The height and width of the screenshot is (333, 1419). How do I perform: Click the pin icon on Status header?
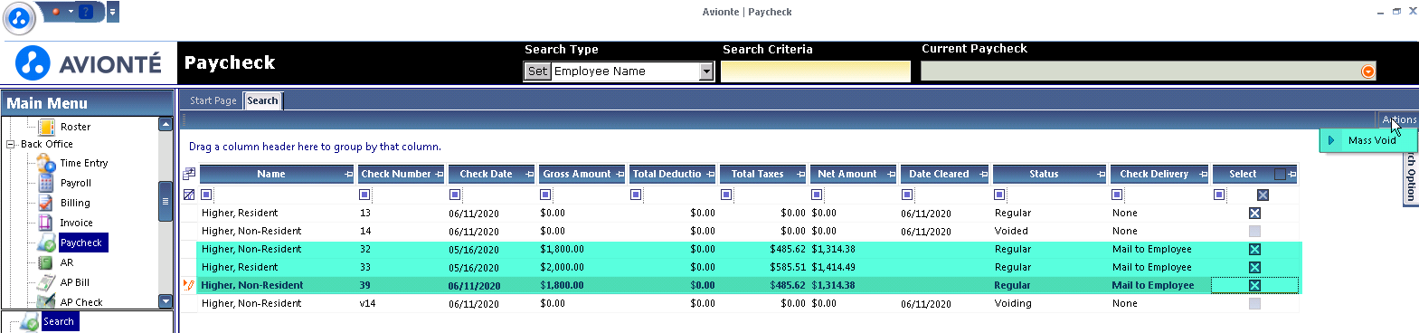(1102, 174)
